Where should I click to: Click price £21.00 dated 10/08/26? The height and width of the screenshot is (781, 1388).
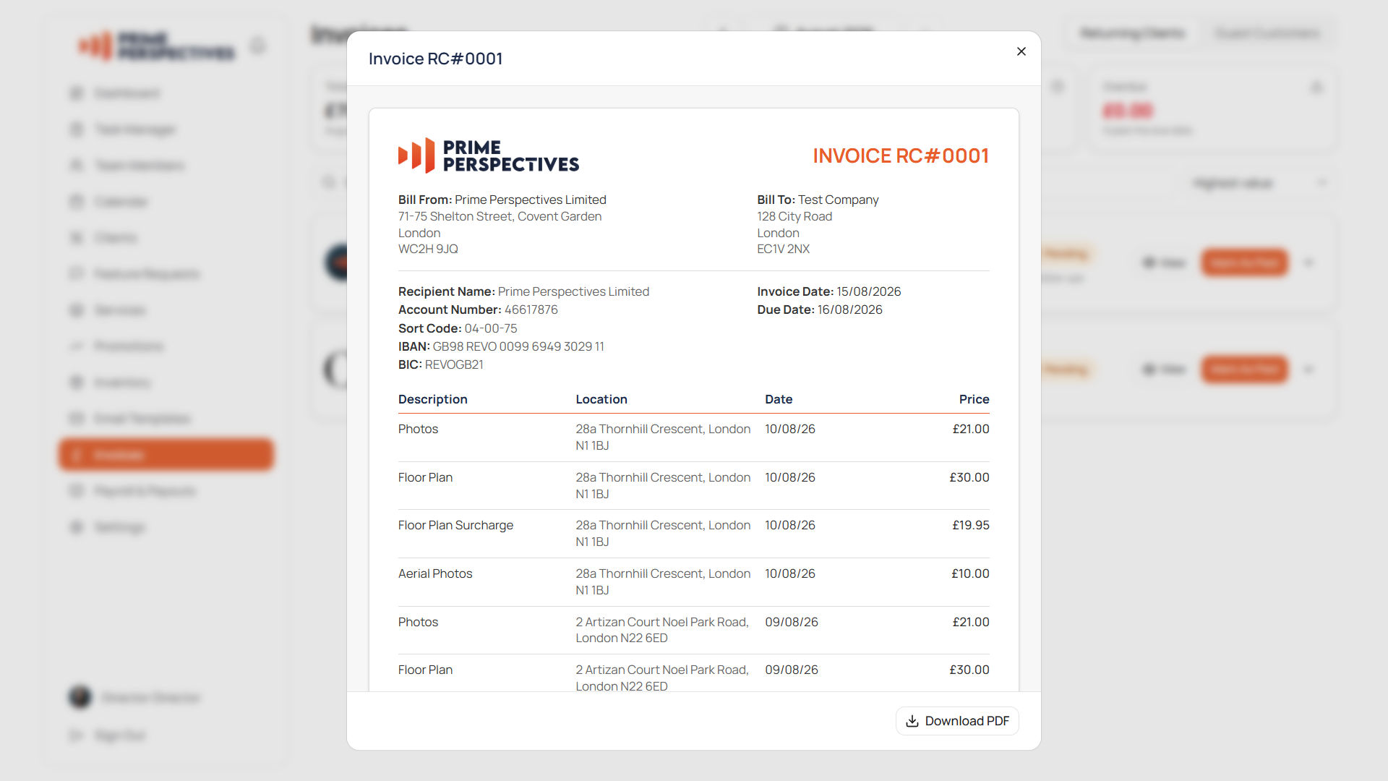(971, 429)
